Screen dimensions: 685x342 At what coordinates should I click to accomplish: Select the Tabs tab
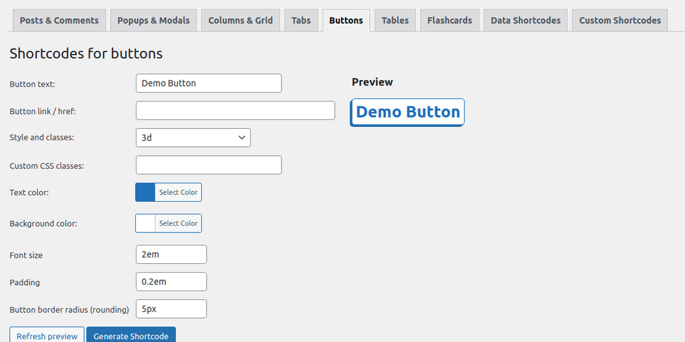301,20
